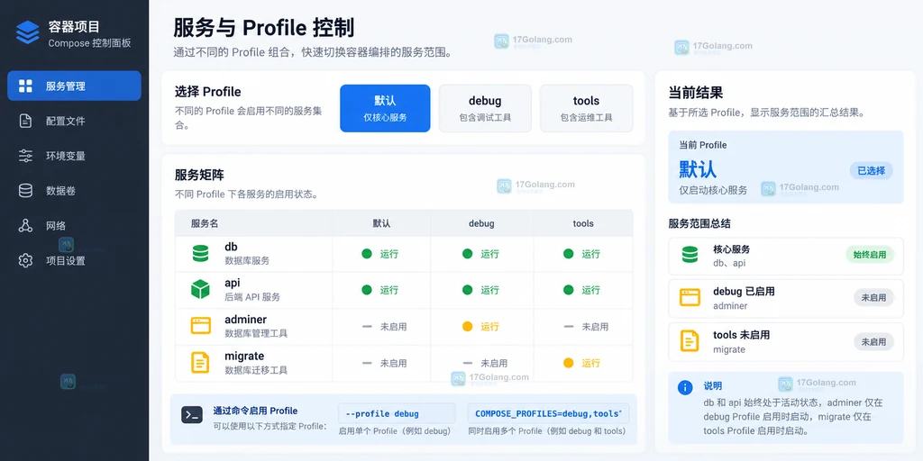Select the tools profile button
This screenshot has height=461, width=923.
click(x=586, y=108)
